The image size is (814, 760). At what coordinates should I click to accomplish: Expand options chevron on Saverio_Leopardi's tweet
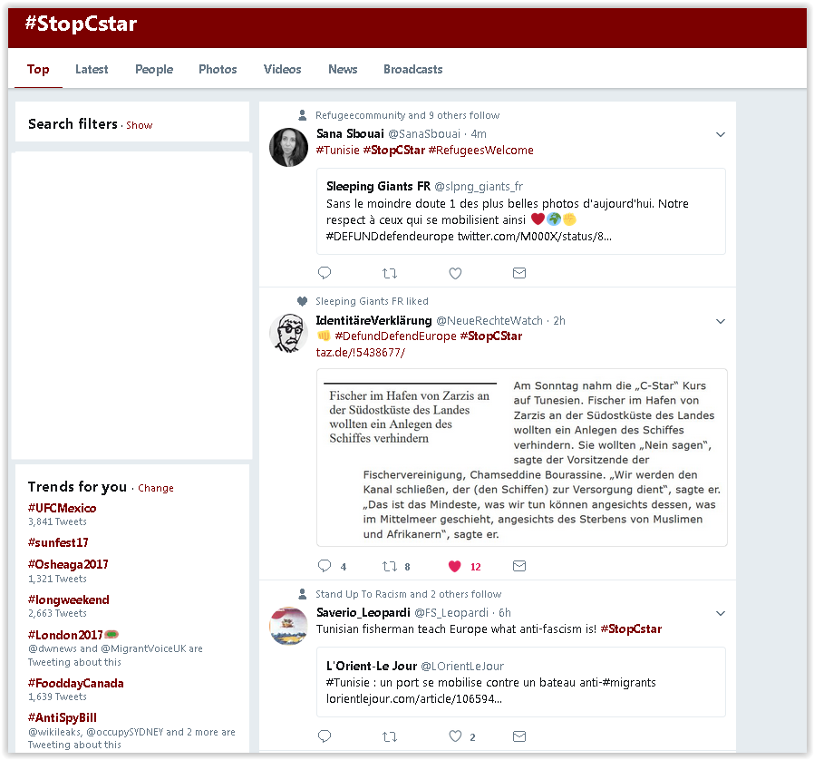coord(721,613)
